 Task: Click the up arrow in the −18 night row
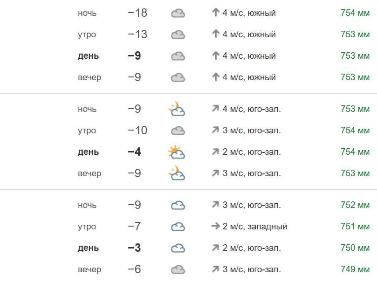pos(215,13)
